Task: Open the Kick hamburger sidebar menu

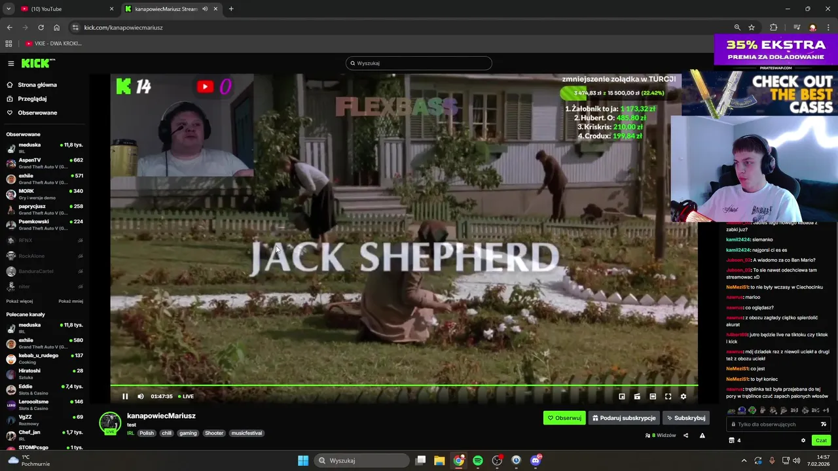Action: point(11,63)
